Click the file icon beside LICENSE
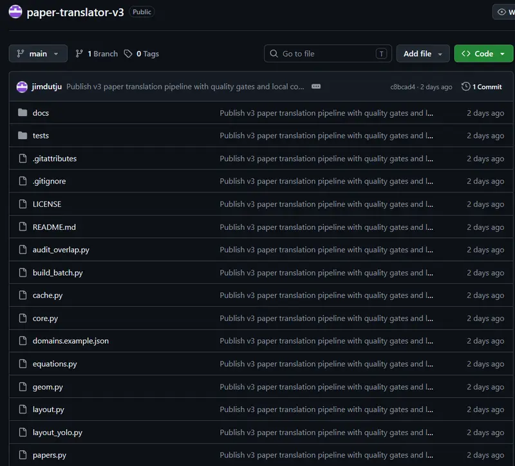The height and width of the screenshot is (466, 515). click(x=23, y=204)
